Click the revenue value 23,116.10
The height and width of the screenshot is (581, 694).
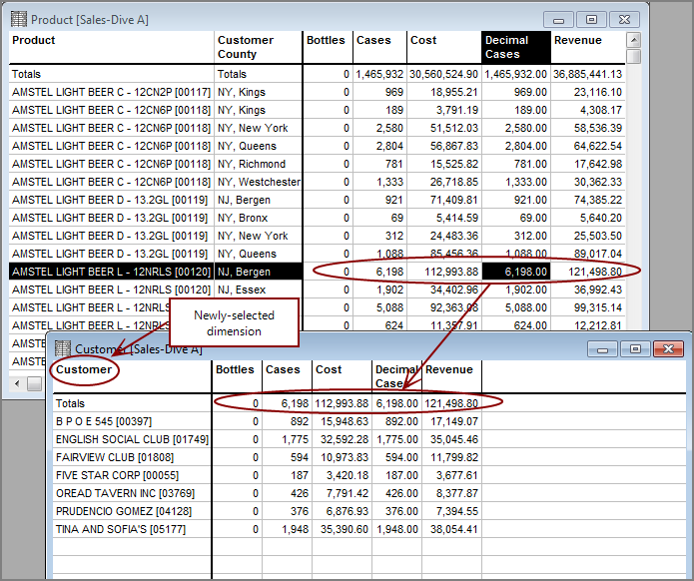tap(588, 92)
